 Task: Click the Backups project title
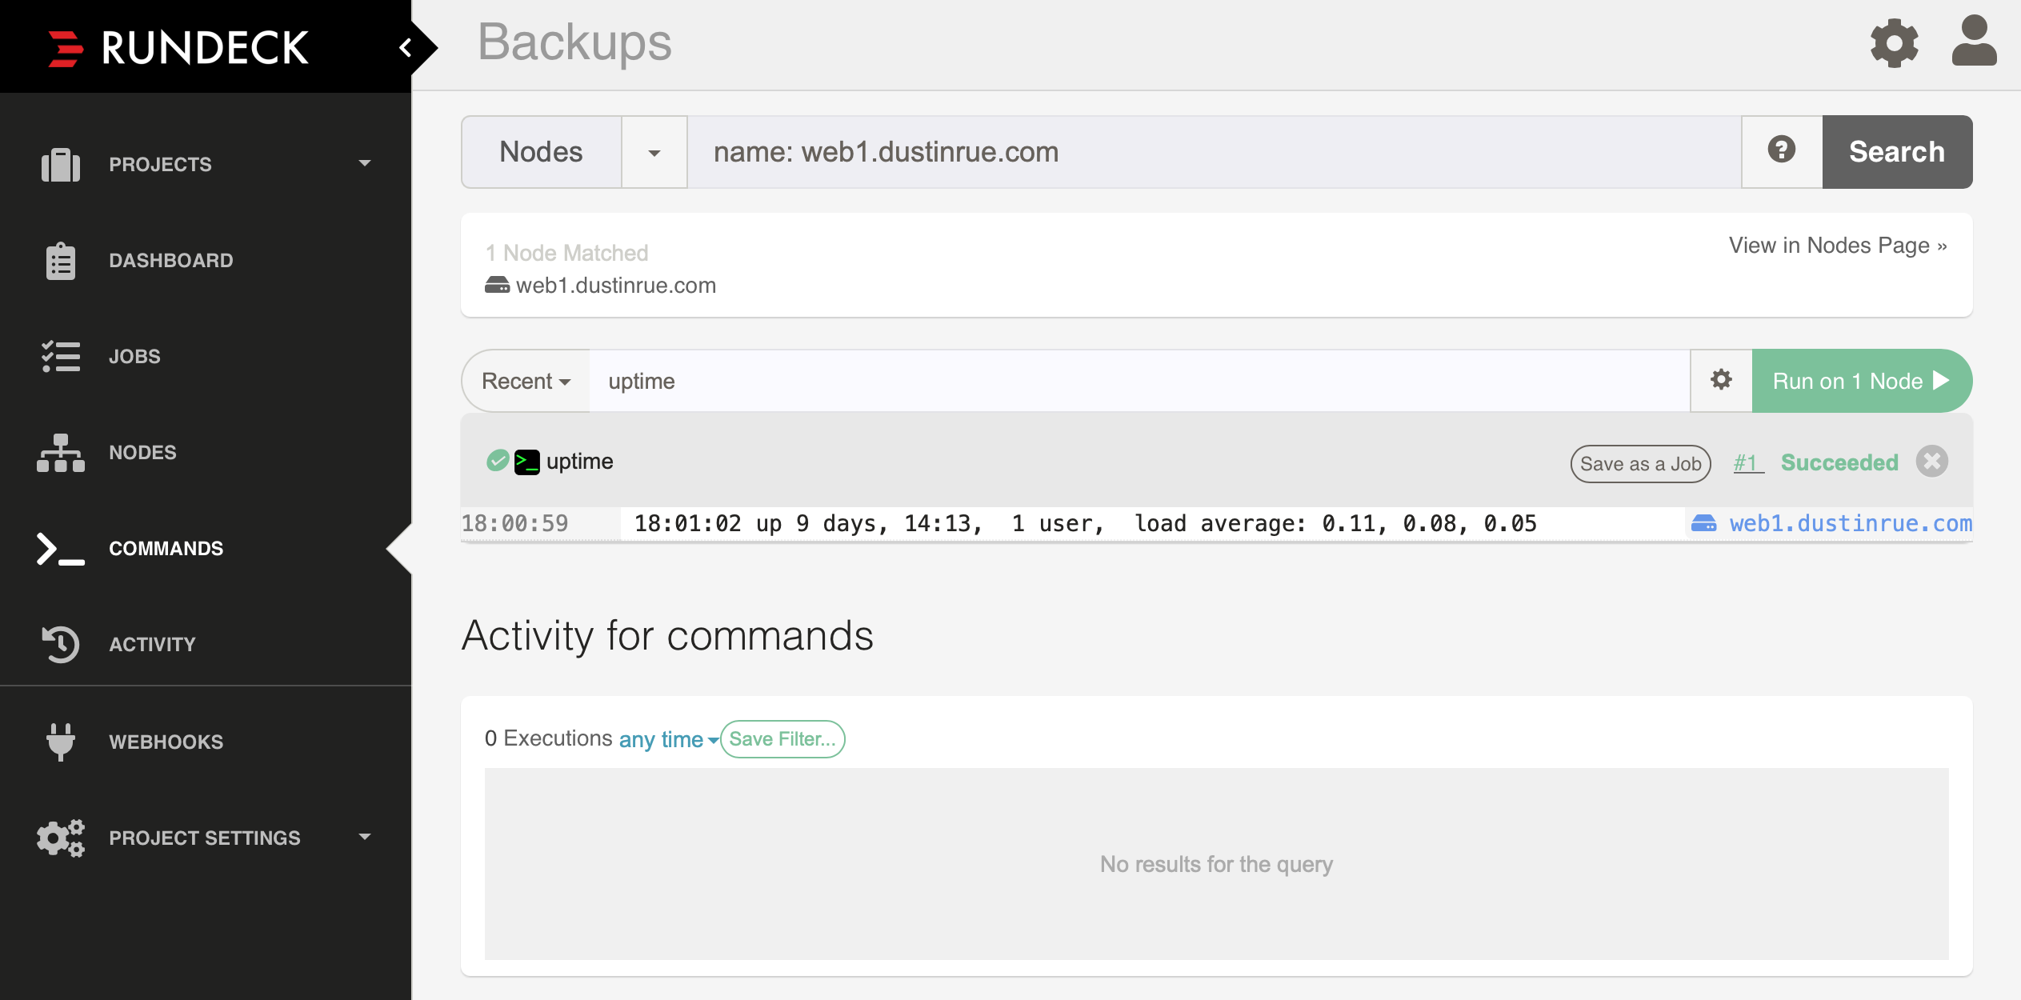574,42
